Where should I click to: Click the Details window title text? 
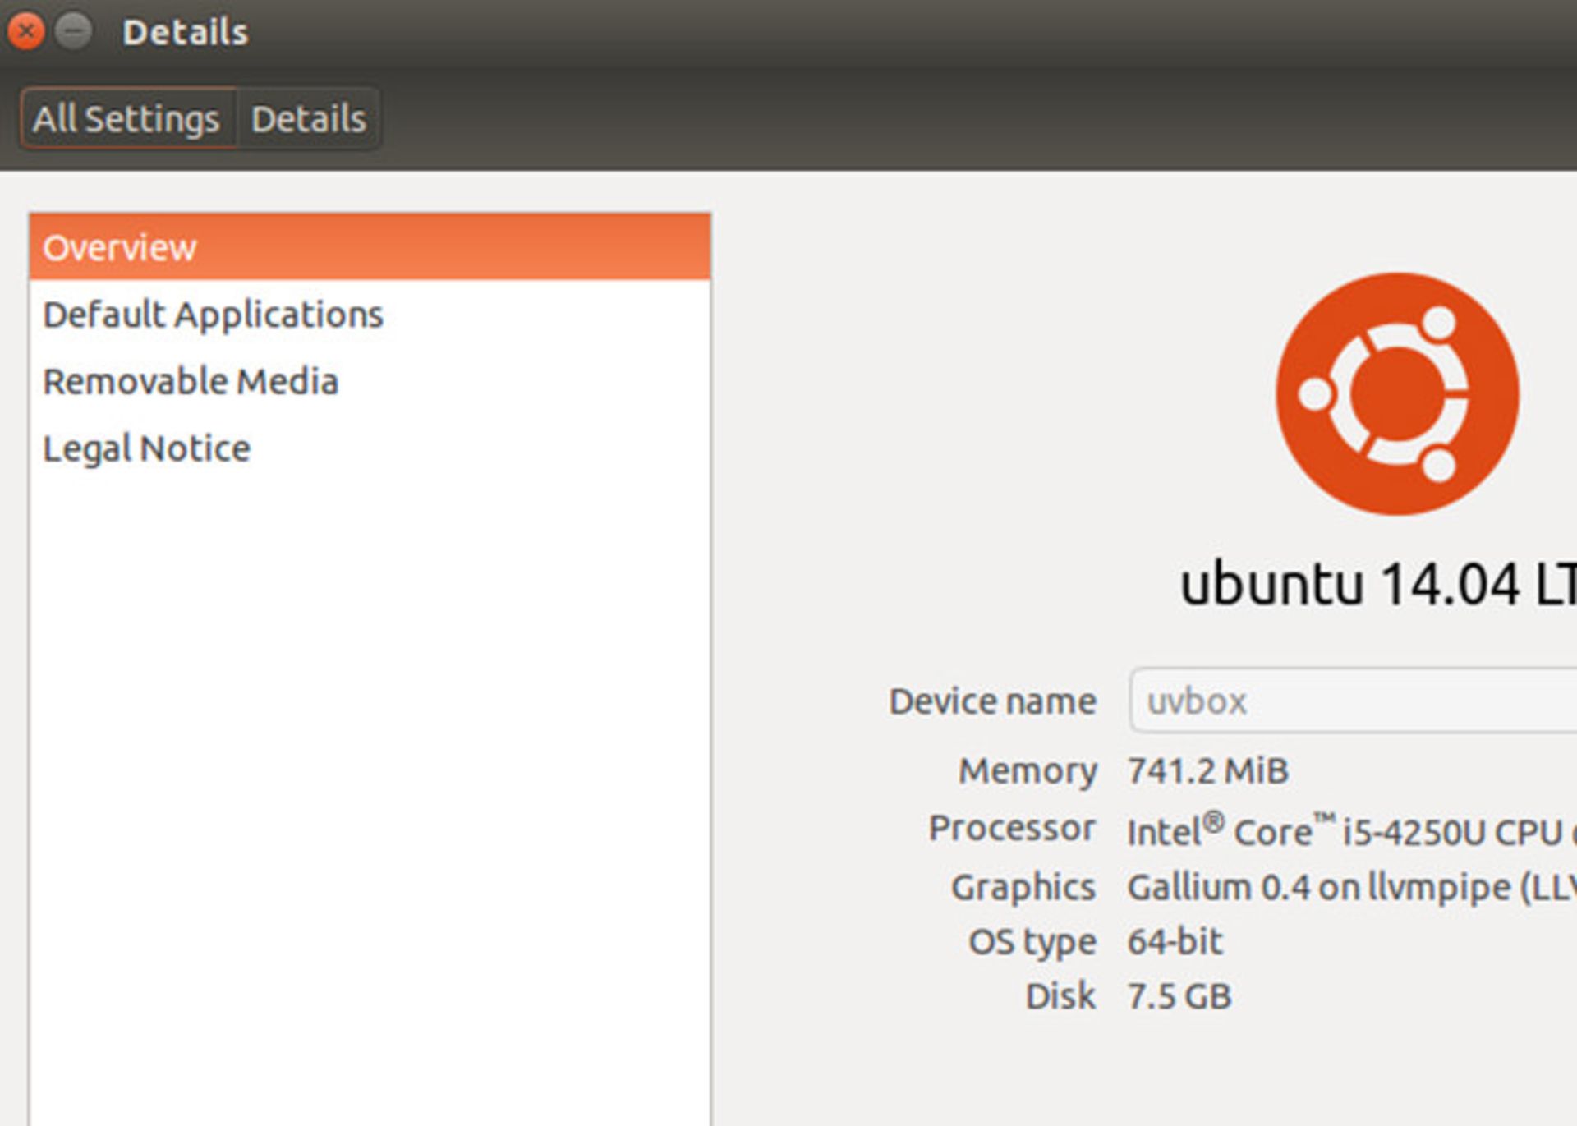click(185, 33)
